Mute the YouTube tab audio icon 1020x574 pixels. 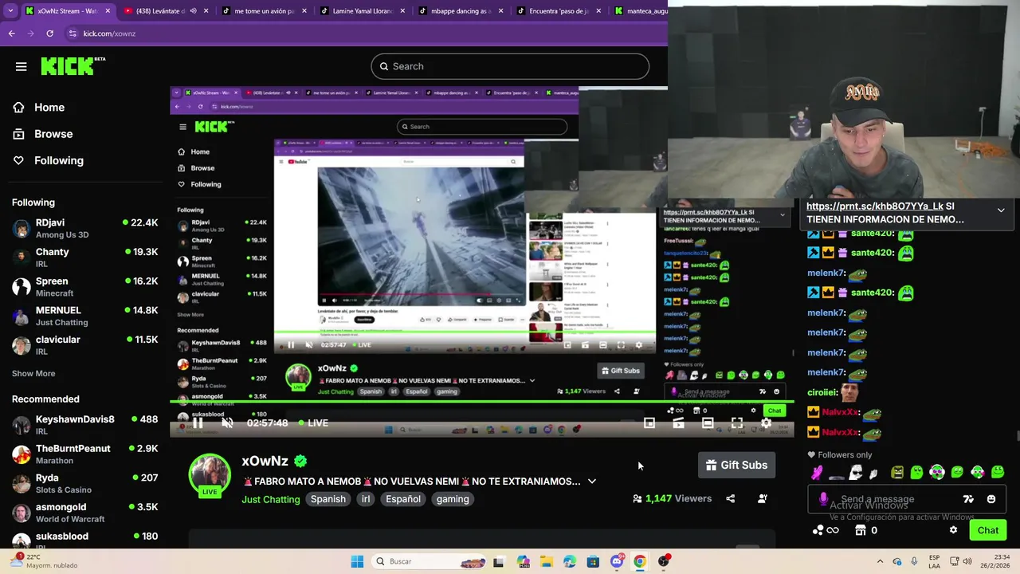(193, 11)
